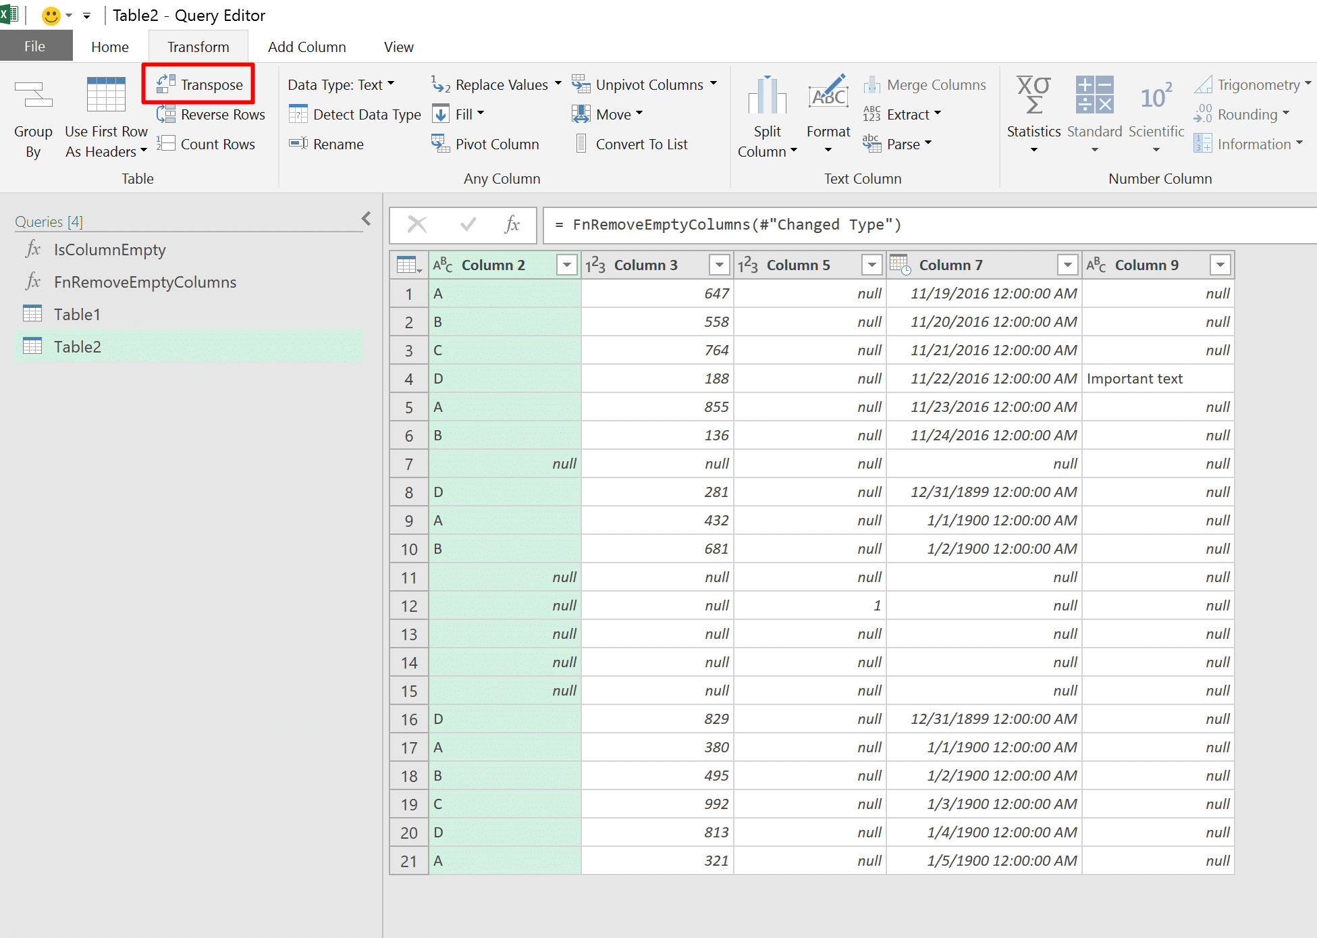Click the cell containing 647
The height and width of the screenshot is (938, 1317).
(x=657, y=294)
